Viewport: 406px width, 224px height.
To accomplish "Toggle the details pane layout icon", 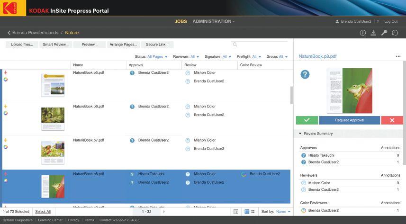I will (x=235, y=212).
